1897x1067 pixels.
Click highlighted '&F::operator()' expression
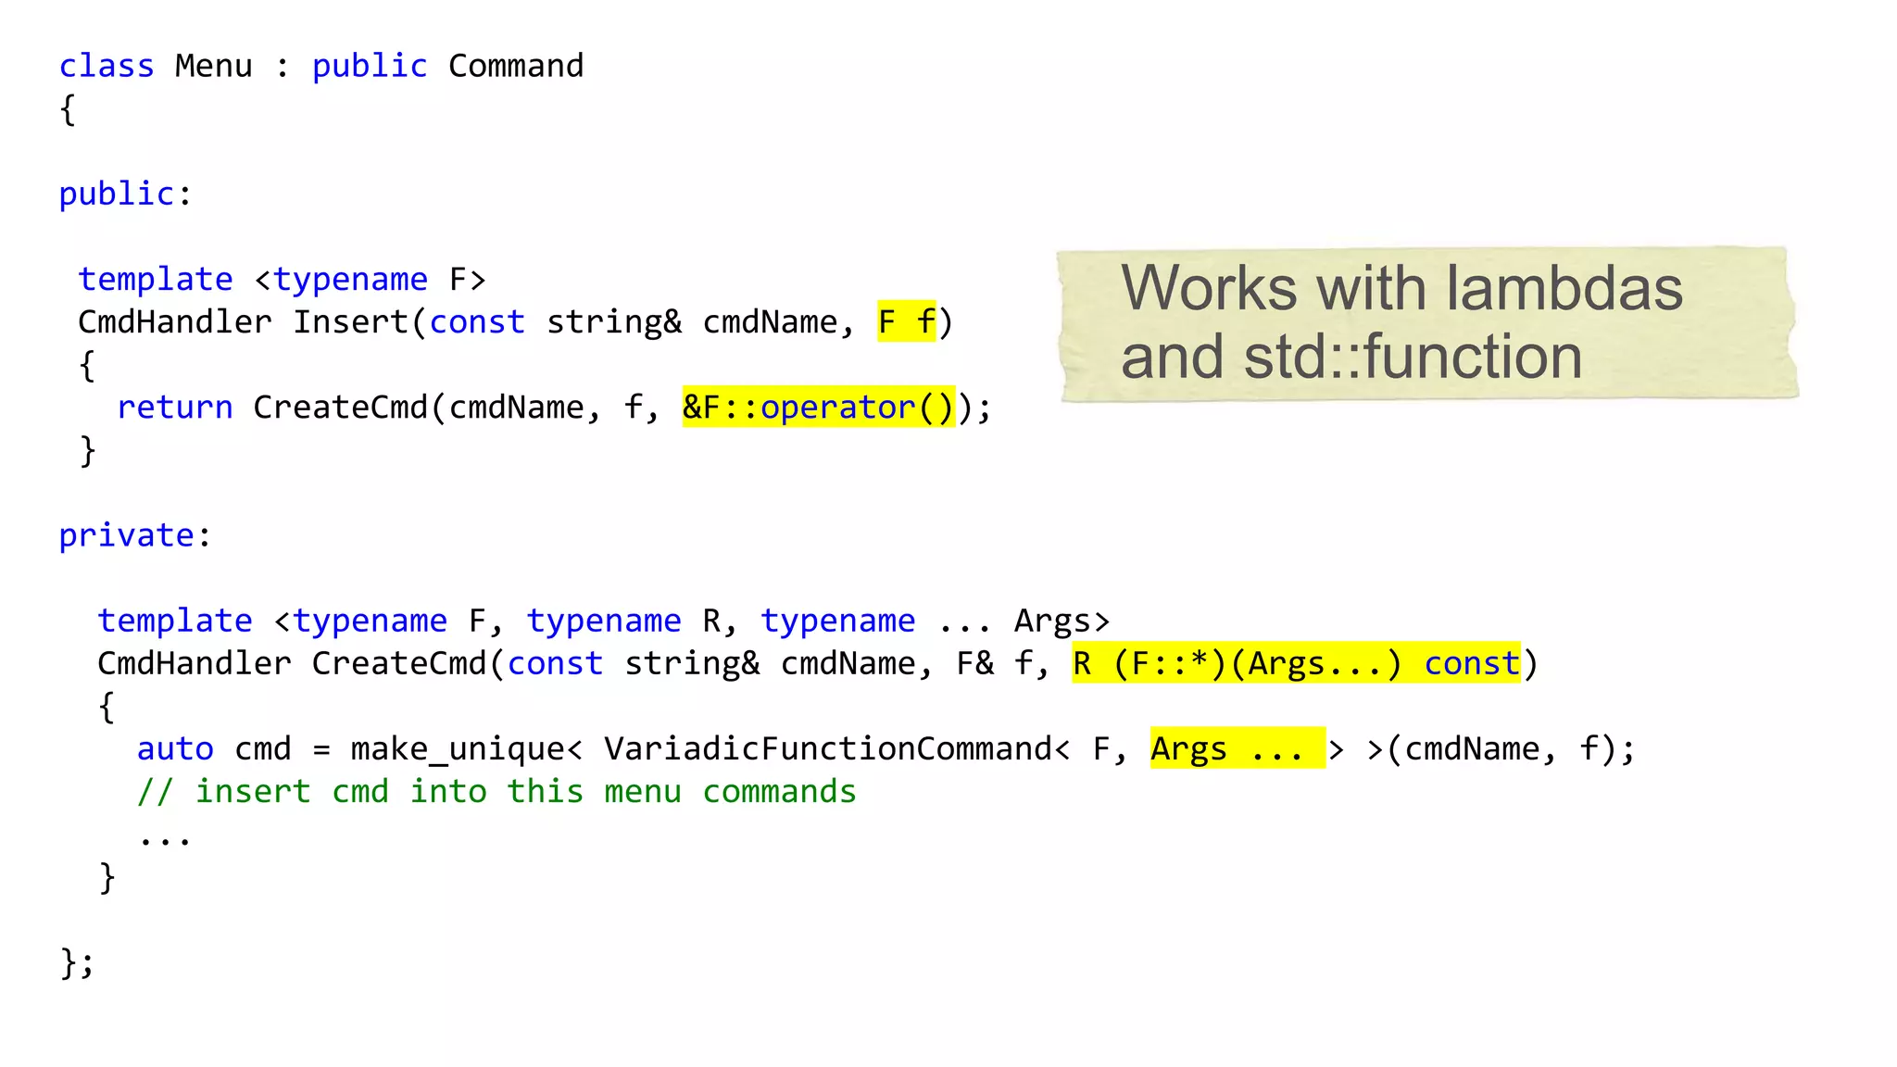click(x=819, y=407)
